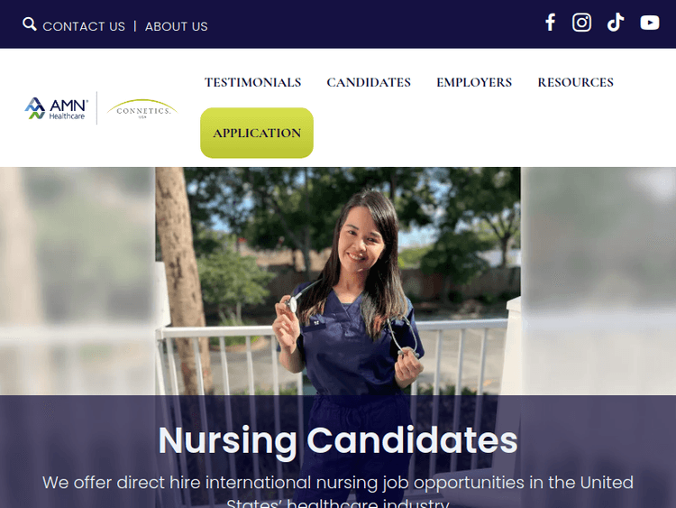Click the blurred left side of banner
This screenshot has width=676, height=508.
click(x=77, y=280)
